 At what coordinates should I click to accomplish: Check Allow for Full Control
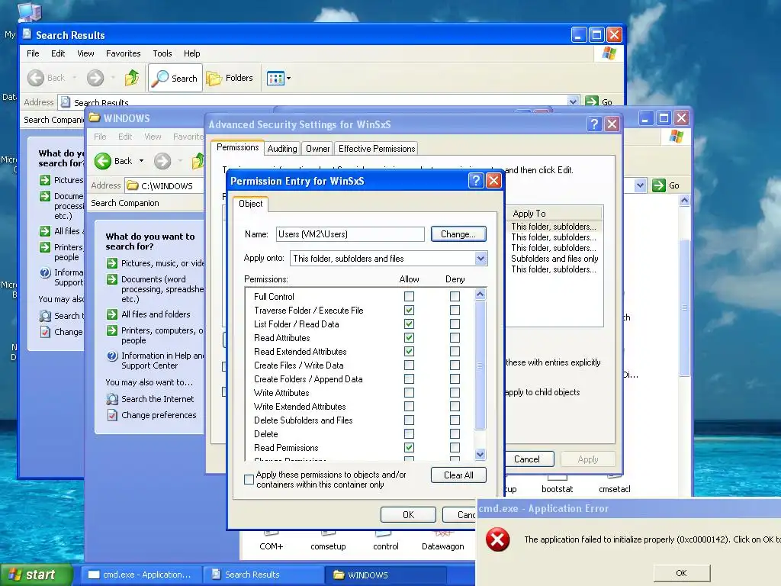coord(409,297)
